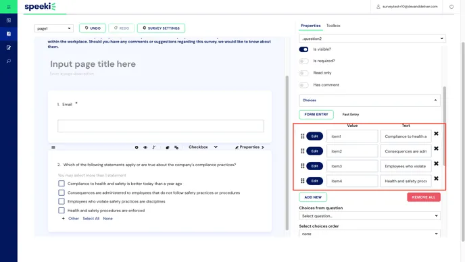The width and height of the screenshot is (465, 262).
Task: Open the page1 page selector dropdown
Action: click(53, 28)
